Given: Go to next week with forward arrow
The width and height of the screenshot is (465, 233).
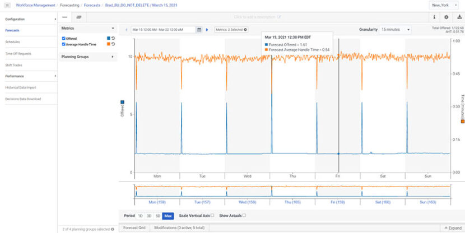Looking at the screenshot, I should pos(207,30).
